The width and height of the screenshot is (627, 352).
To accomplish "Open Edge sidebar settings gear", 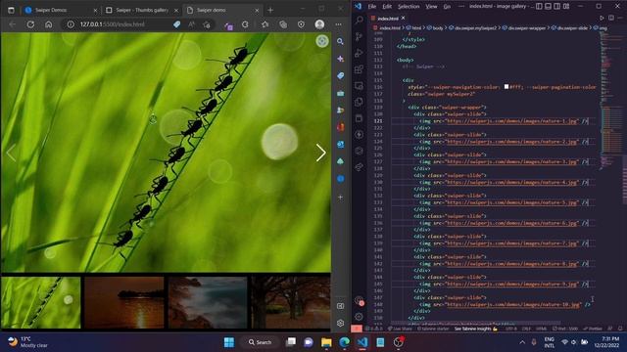I will 340,323.
